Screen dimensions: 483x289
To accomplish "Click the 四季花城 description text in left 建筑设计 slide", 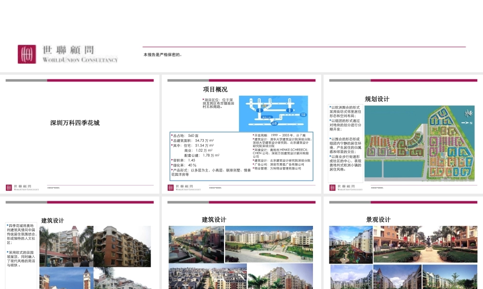I will tap(21, 245).
